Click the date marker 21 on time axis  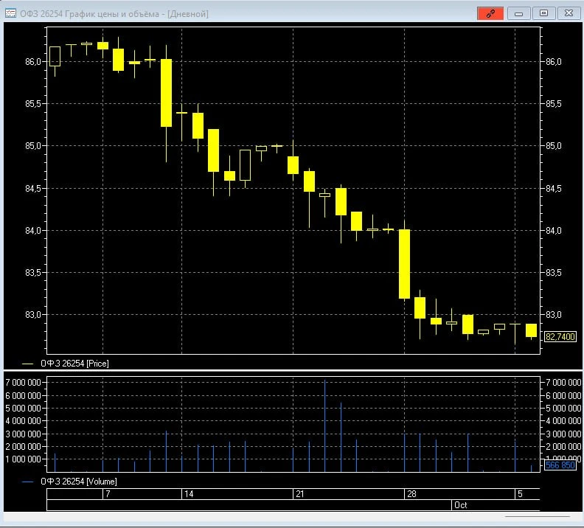point(300,494)
